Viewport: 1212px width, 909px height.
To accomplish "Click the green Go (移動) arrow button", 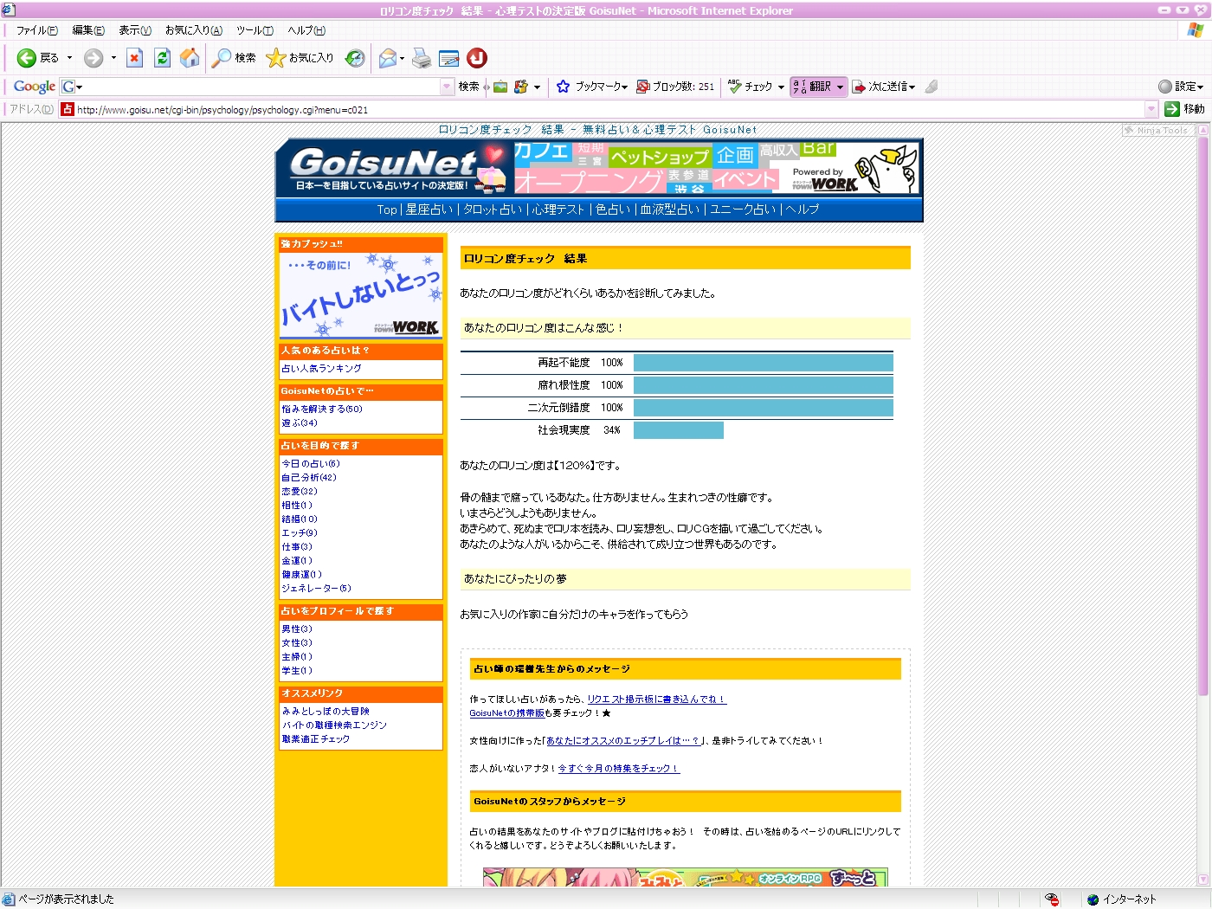I will pos(1172,109).
